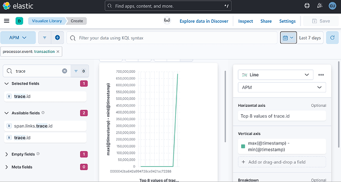Click the Horizontal axis label
The height and width of the screenshot is (182, 341).
point(252,105)
